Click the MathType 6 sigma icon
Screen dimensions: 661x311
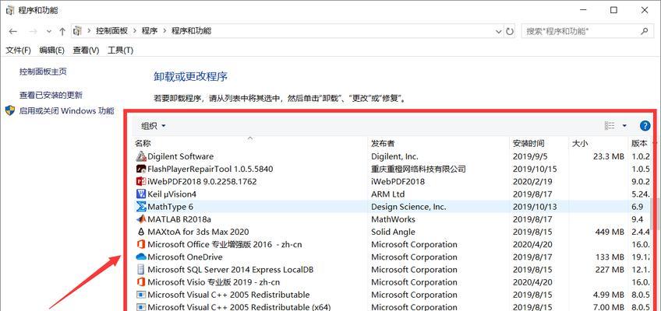141,207
